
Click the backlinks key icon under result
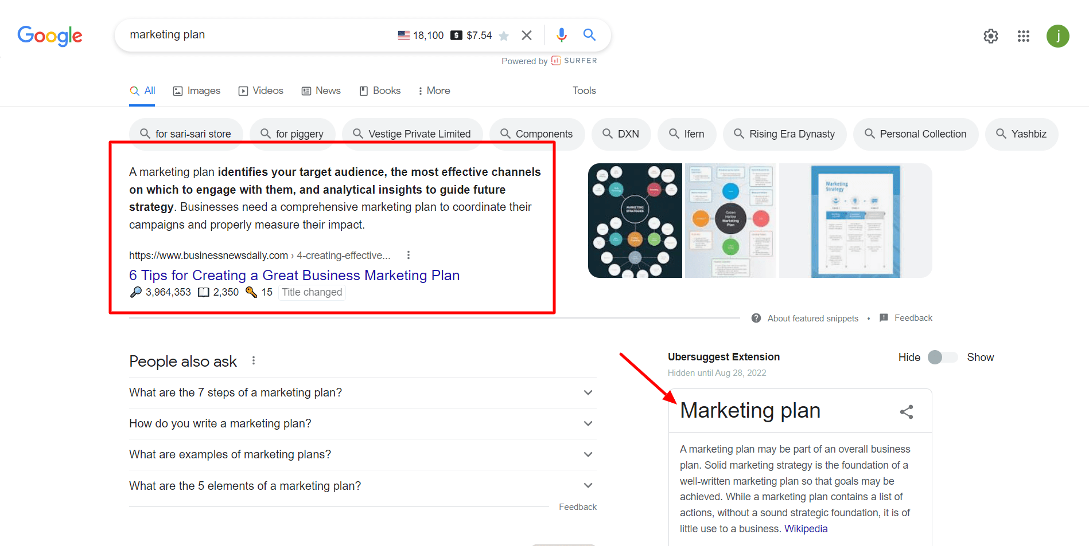251,292
